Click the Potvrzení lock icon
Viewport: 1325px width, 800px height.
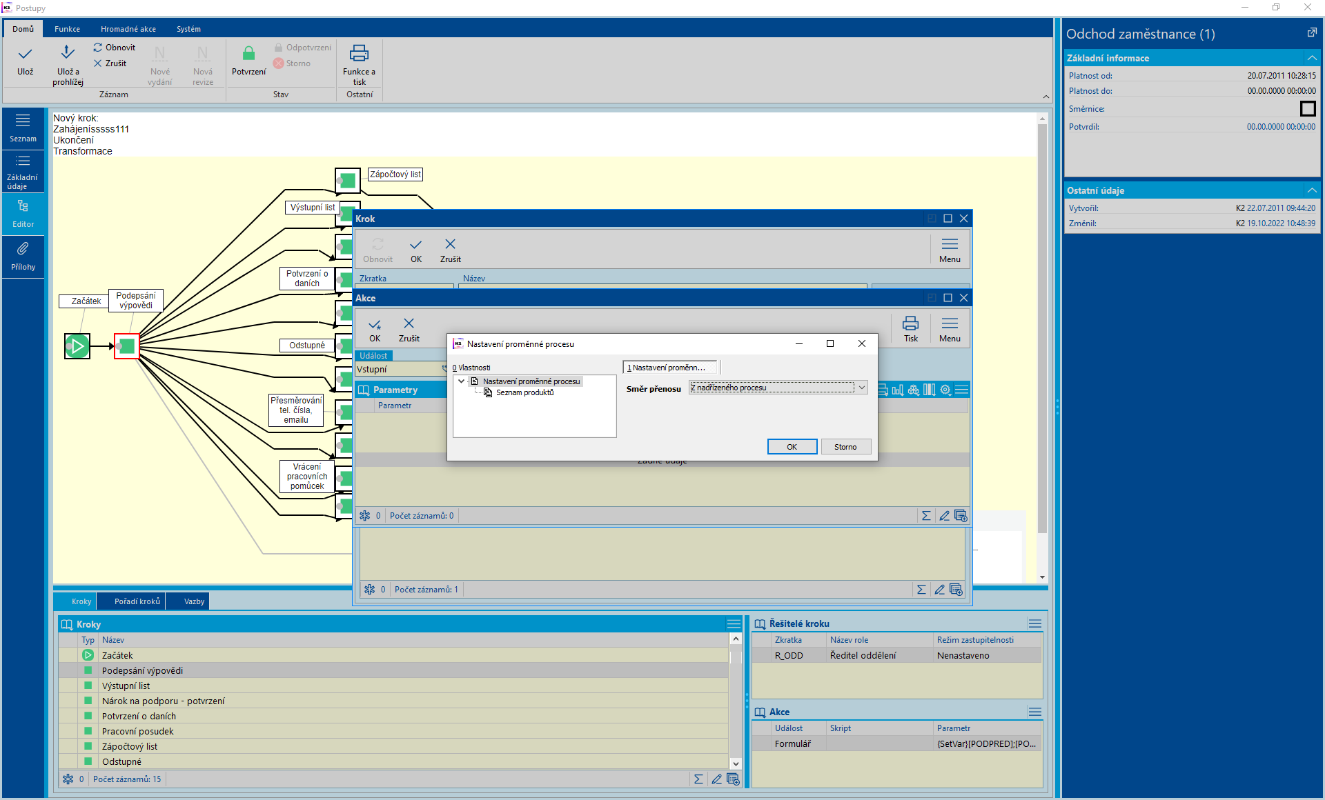pyautogui.click(x=248, y=54)
